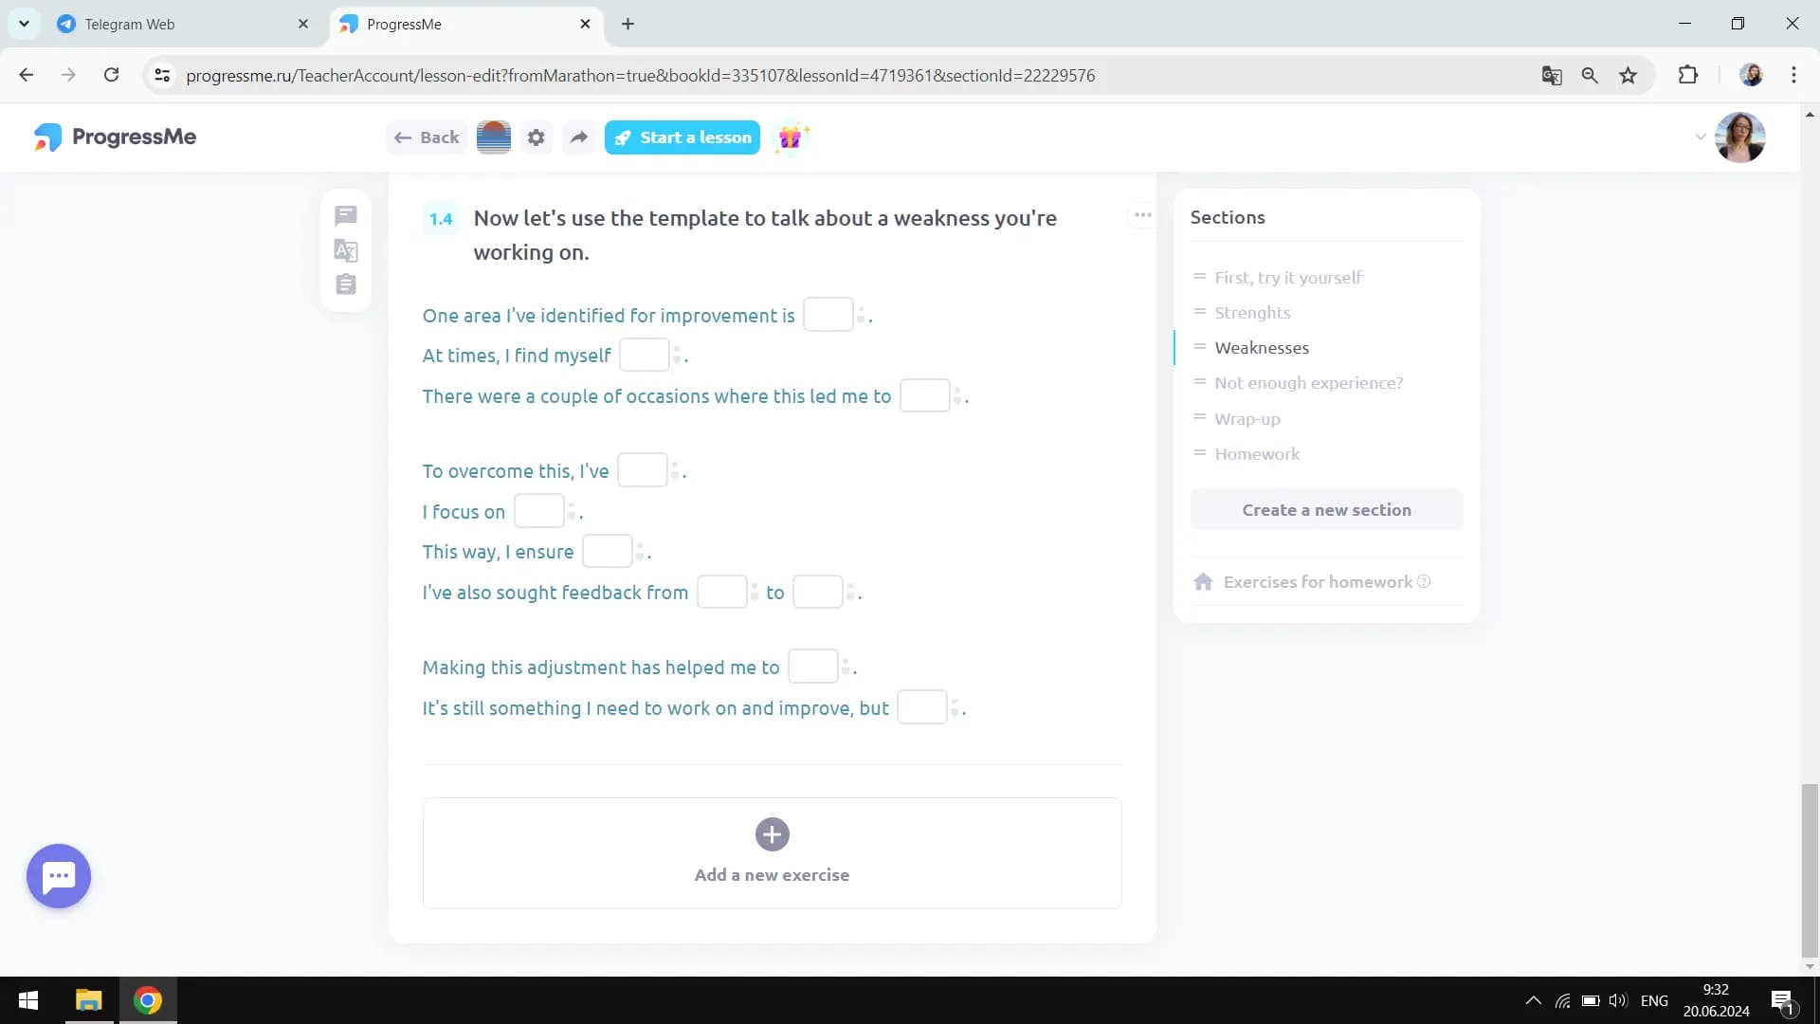Viewport: 1820px width, 1024px height.
Task: Click the Start a lesson button
Action: (x=682, y=137)
